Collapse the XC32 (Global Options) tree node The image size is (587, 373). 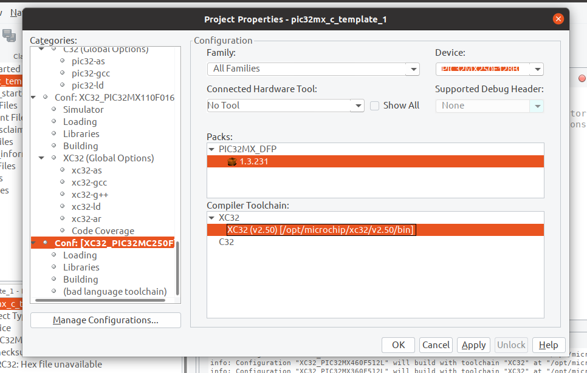pyautogui.click(x=41, y=158)
